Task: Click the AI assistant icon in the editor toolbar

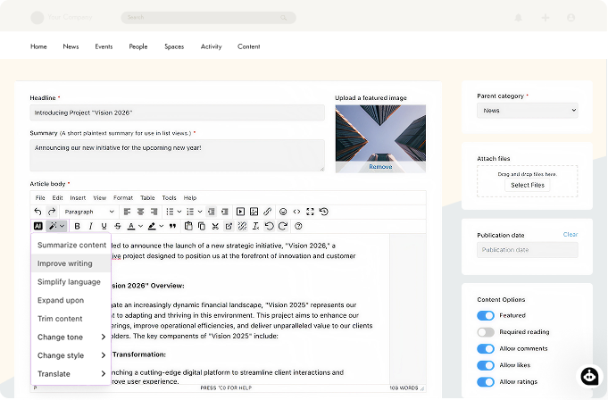Action: pyautogui.click(x=38, y=226)
